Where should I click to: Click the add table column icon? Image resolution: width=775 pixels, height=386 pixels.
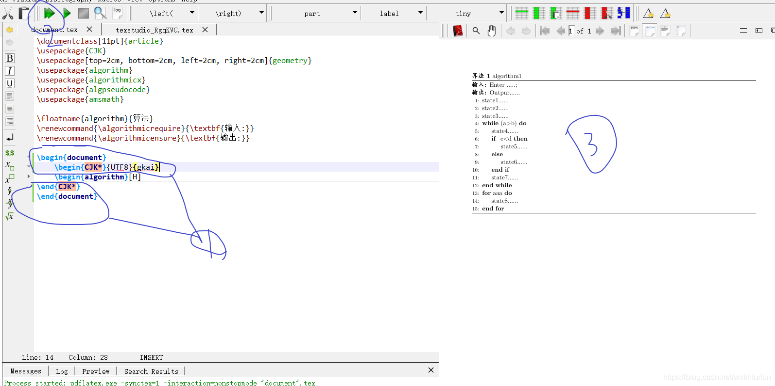(x=539, y=13)
